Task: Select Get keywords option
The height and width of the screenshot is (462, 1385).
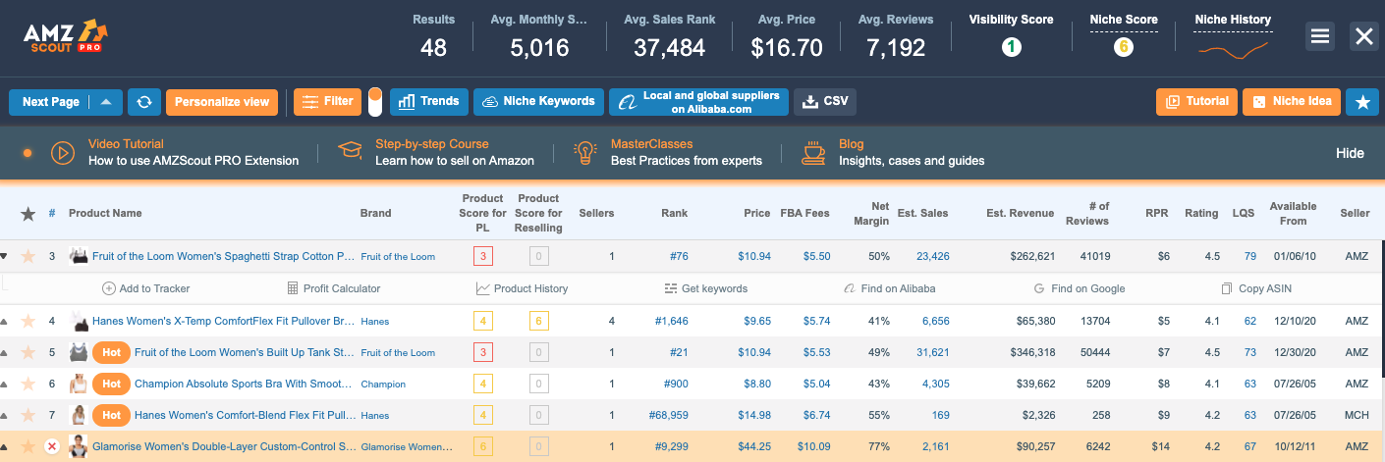Action: pos(706,288)
